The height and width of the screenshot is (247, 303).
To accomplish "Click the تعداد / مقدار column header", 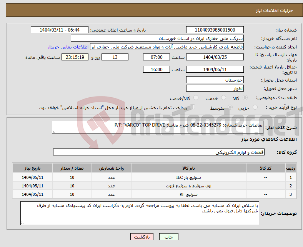I will point(72,168).
